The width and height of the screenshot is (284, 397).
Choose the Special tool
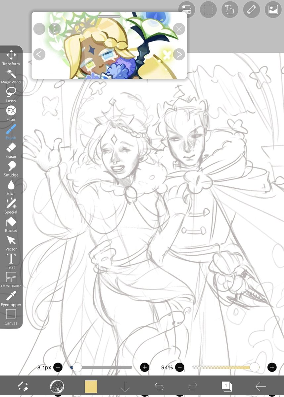(11, 206)
